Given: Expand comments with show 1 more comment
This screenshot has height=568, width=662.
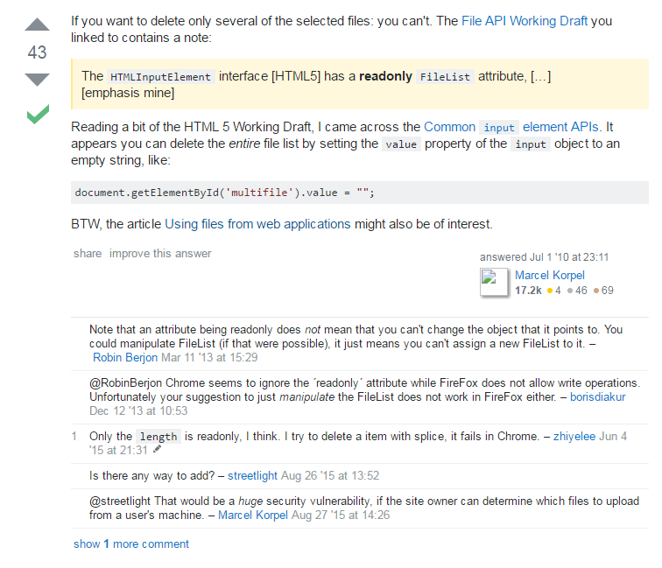Looking at the screenshot, I should click(x=131, y=543).
